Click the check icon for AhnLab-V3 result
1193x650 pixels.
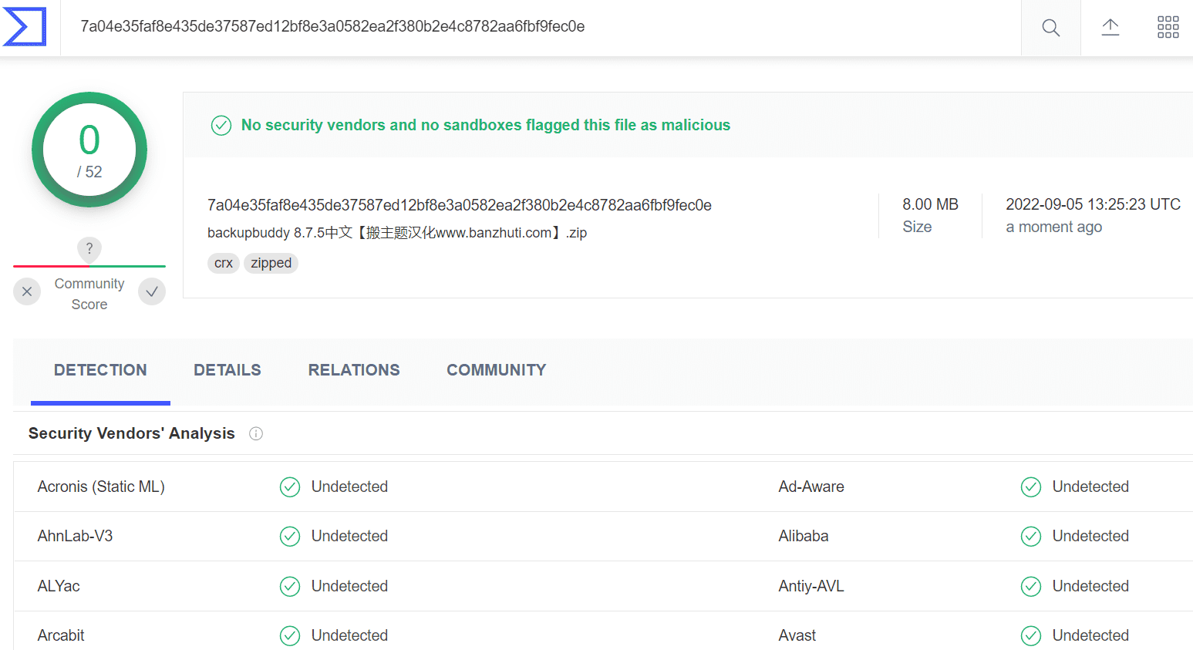click(x=290, y=536)
